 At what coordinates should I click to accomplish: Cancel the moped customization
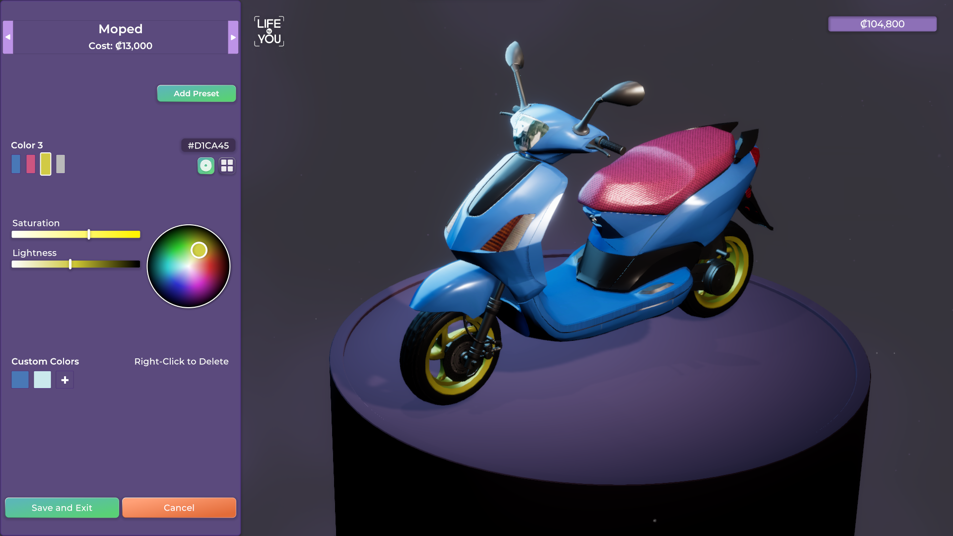[x=179, y=508]
